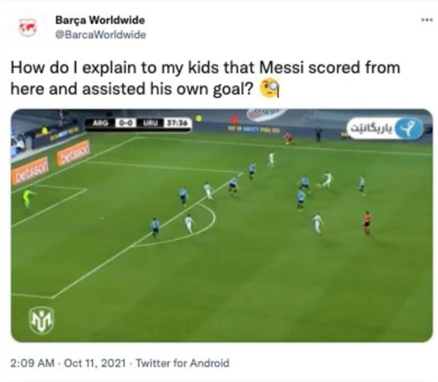
Task: Click the tweet text about Messi
Action: 205,79
